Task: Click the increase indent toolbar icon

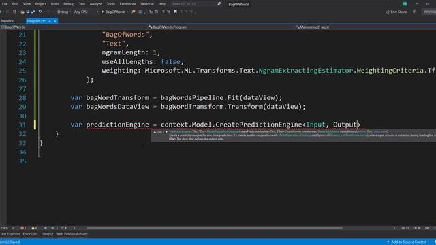Action: (168, 12)
